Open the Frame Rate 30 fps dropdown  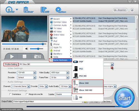coord(68,77)
